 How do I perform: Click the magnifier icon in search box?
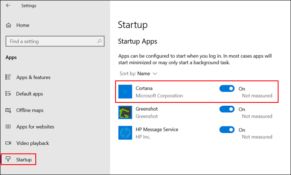[x=99, y=41]
